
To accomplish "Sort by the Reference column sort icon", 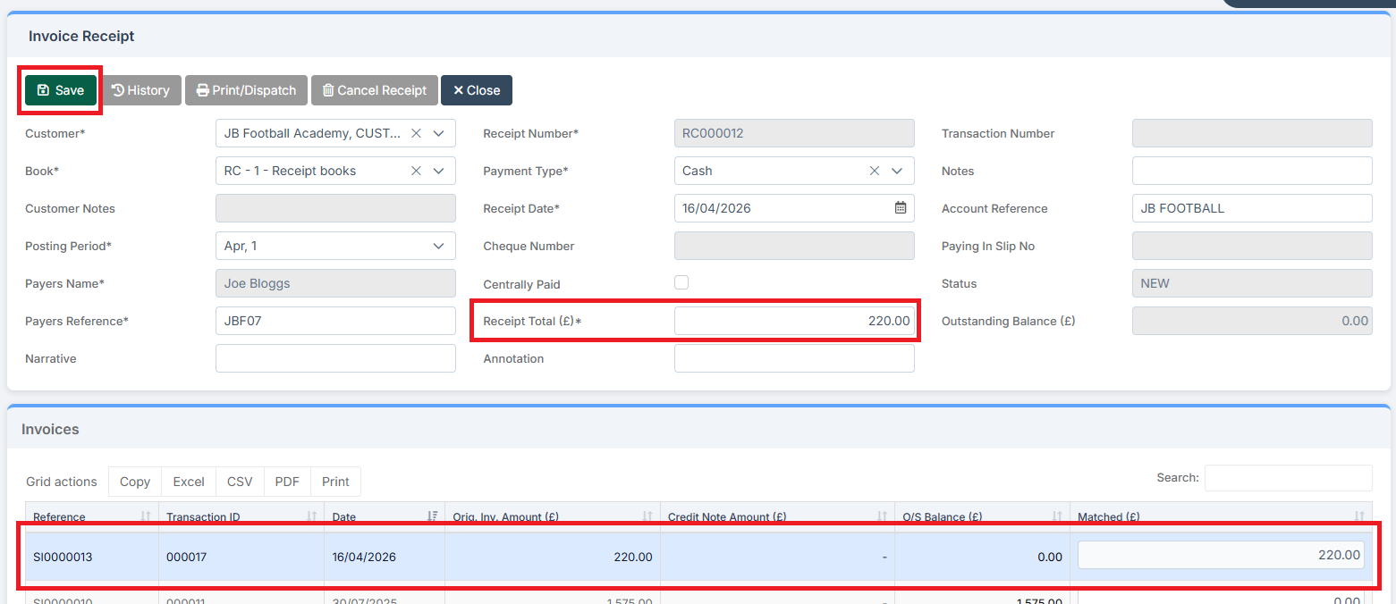I will [146, 516].
